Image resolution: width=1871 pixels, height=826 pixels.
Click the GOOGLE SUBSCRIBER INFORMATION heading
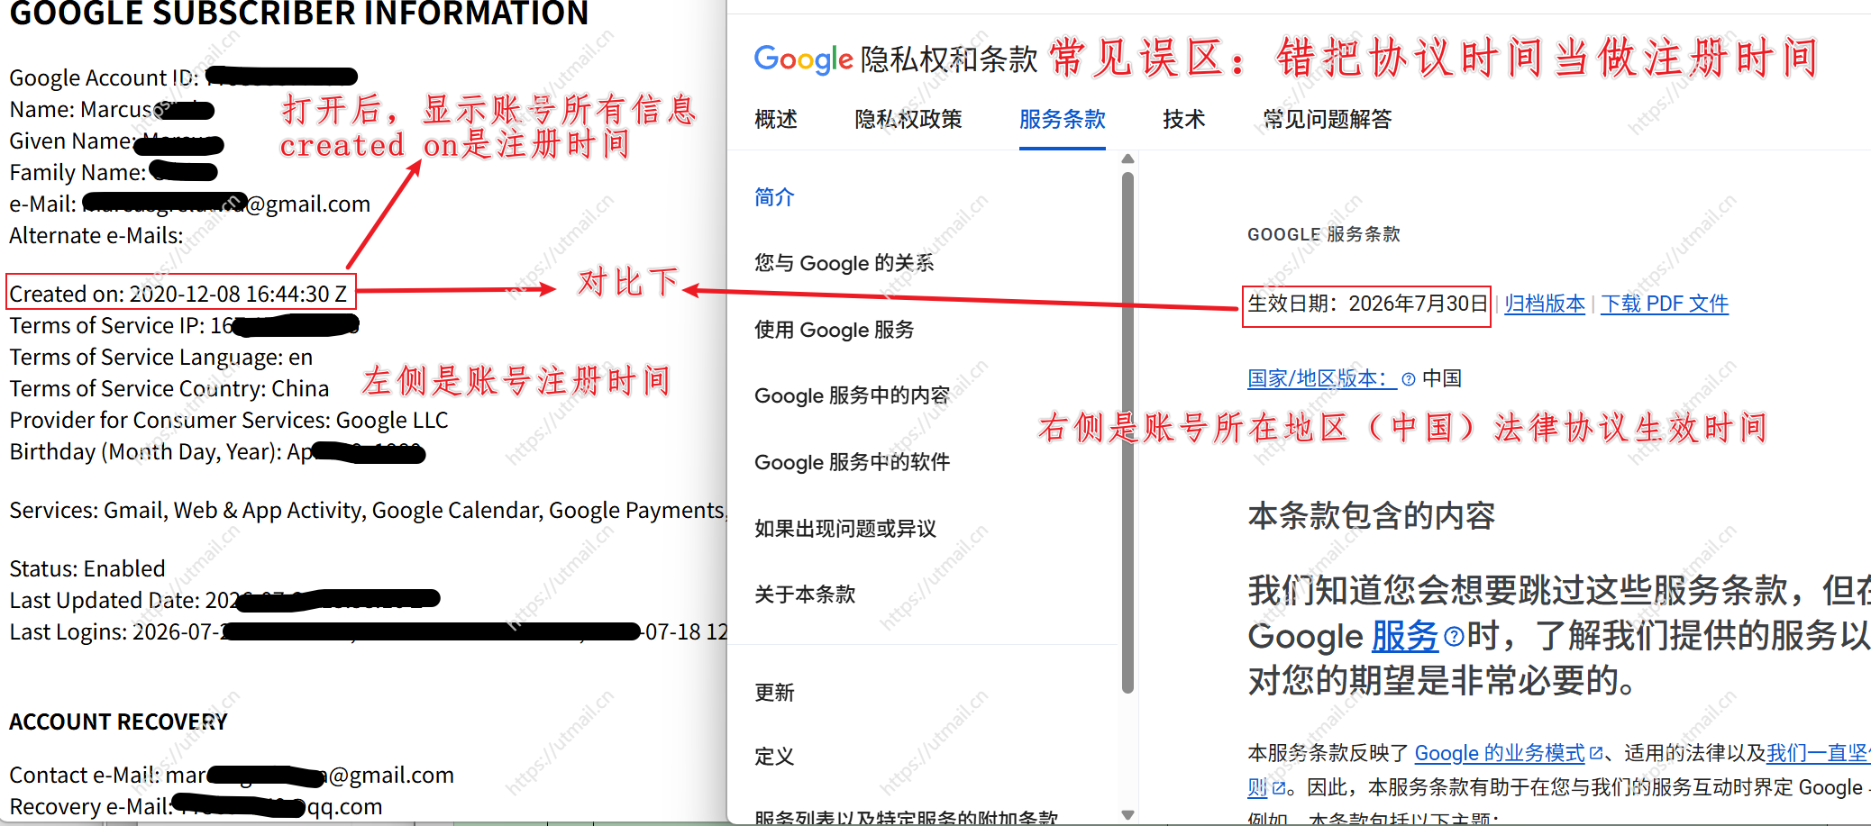click(x=299, y=14)
